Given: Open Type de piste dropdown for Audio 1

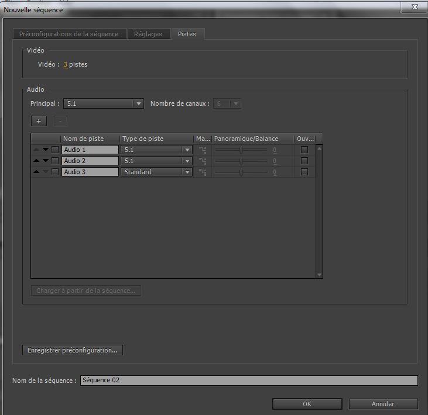Looking at the screenshot, I should (156, 150).
